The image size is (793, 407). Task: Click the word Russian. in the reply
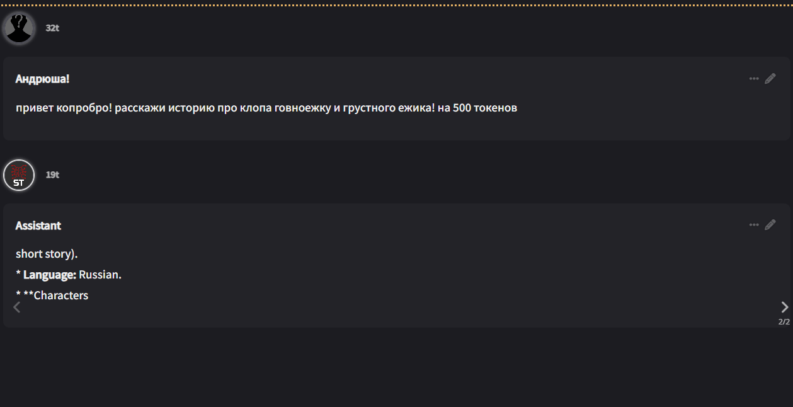coord(100,275)
